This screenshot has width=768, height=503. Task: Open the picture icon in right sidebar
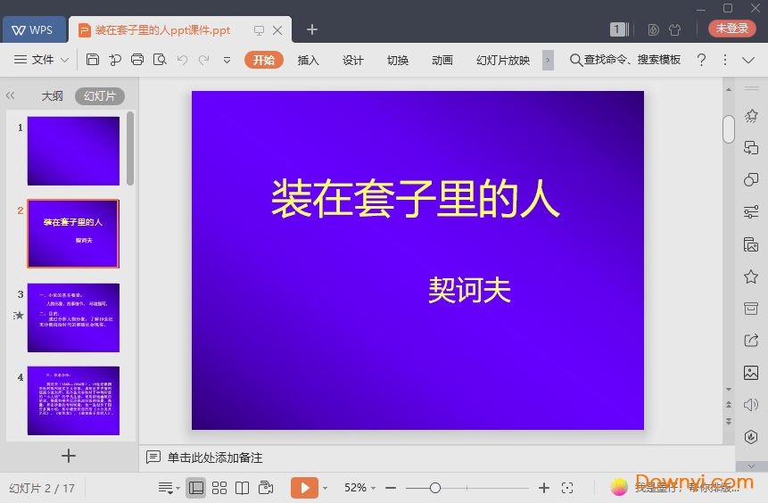(750, 373)
